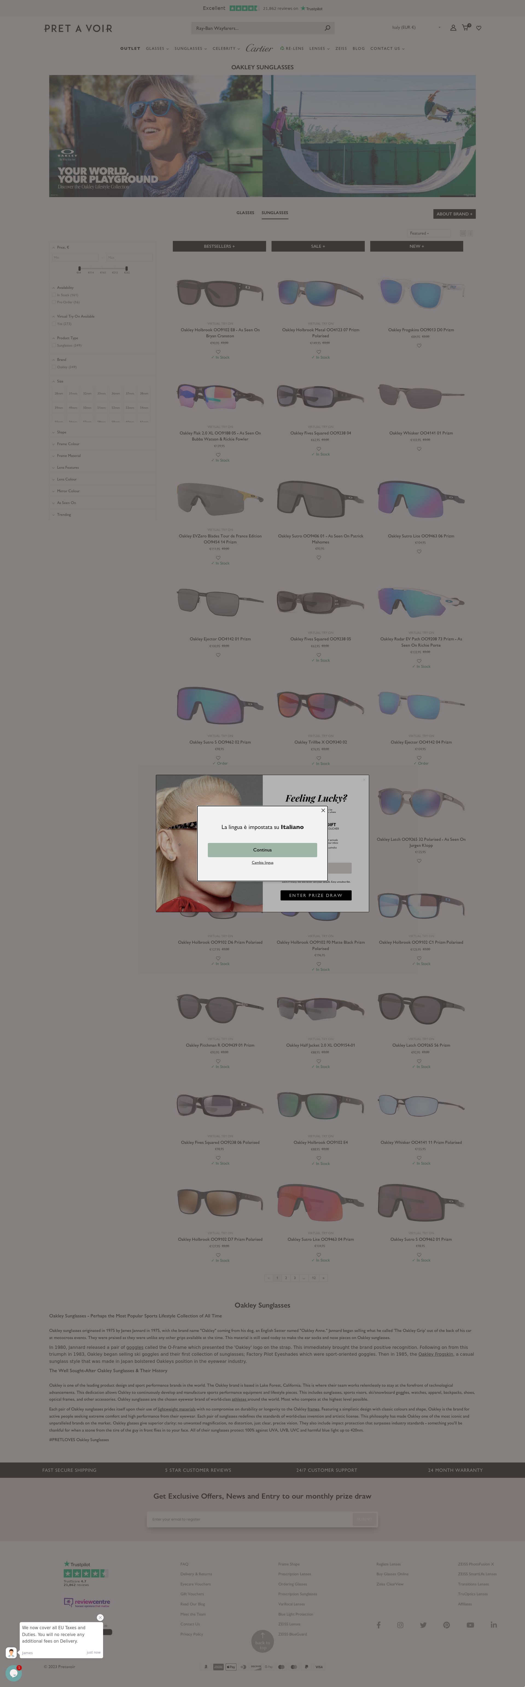Screen dimensions: 525x1687
Task: Expand the Frame Colour filter
Action: pyautogui.click(x=68, y=444)
